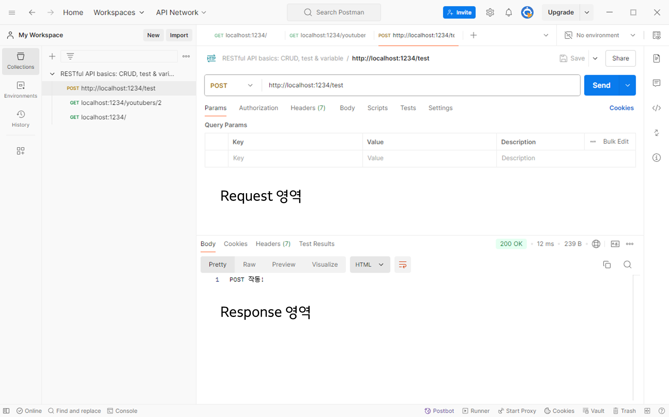669x417 pixels.
Task: Click the Send button
Action: 602,86
